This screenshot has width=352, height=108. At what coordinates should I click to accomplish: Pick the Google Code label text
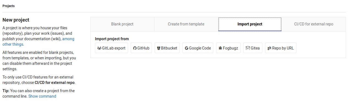[x=200, y=48]
